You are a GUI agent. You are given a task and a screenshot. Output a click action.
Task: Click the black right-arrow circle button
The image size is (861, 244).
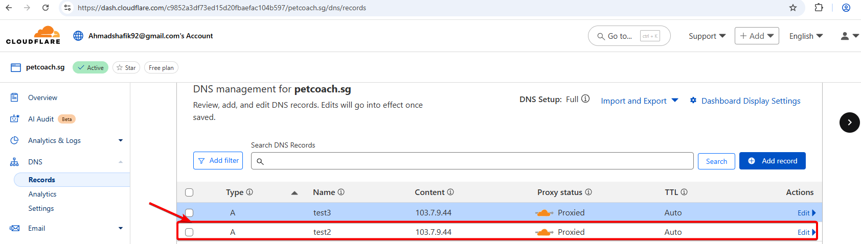pos(850,123)
